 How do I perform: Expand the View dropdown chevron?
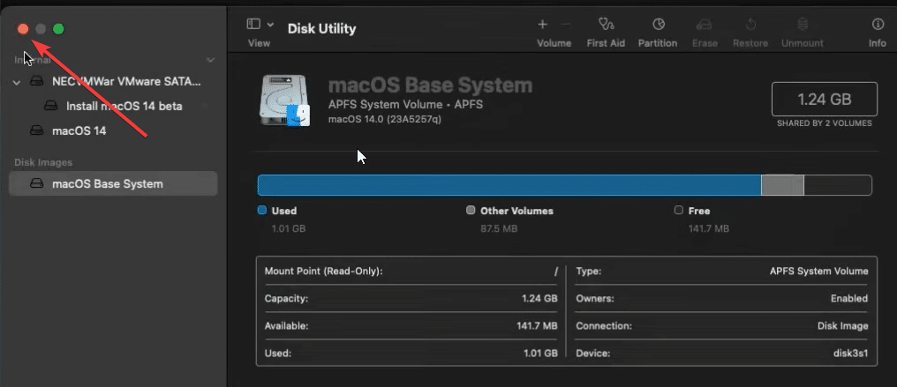pos(270,25)
